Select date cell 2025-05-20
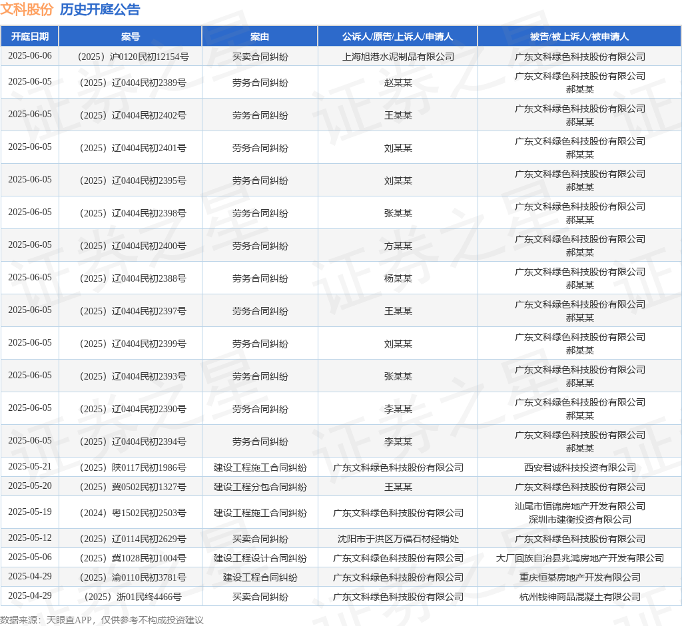The image size is (682, 626). pos(29,485)
